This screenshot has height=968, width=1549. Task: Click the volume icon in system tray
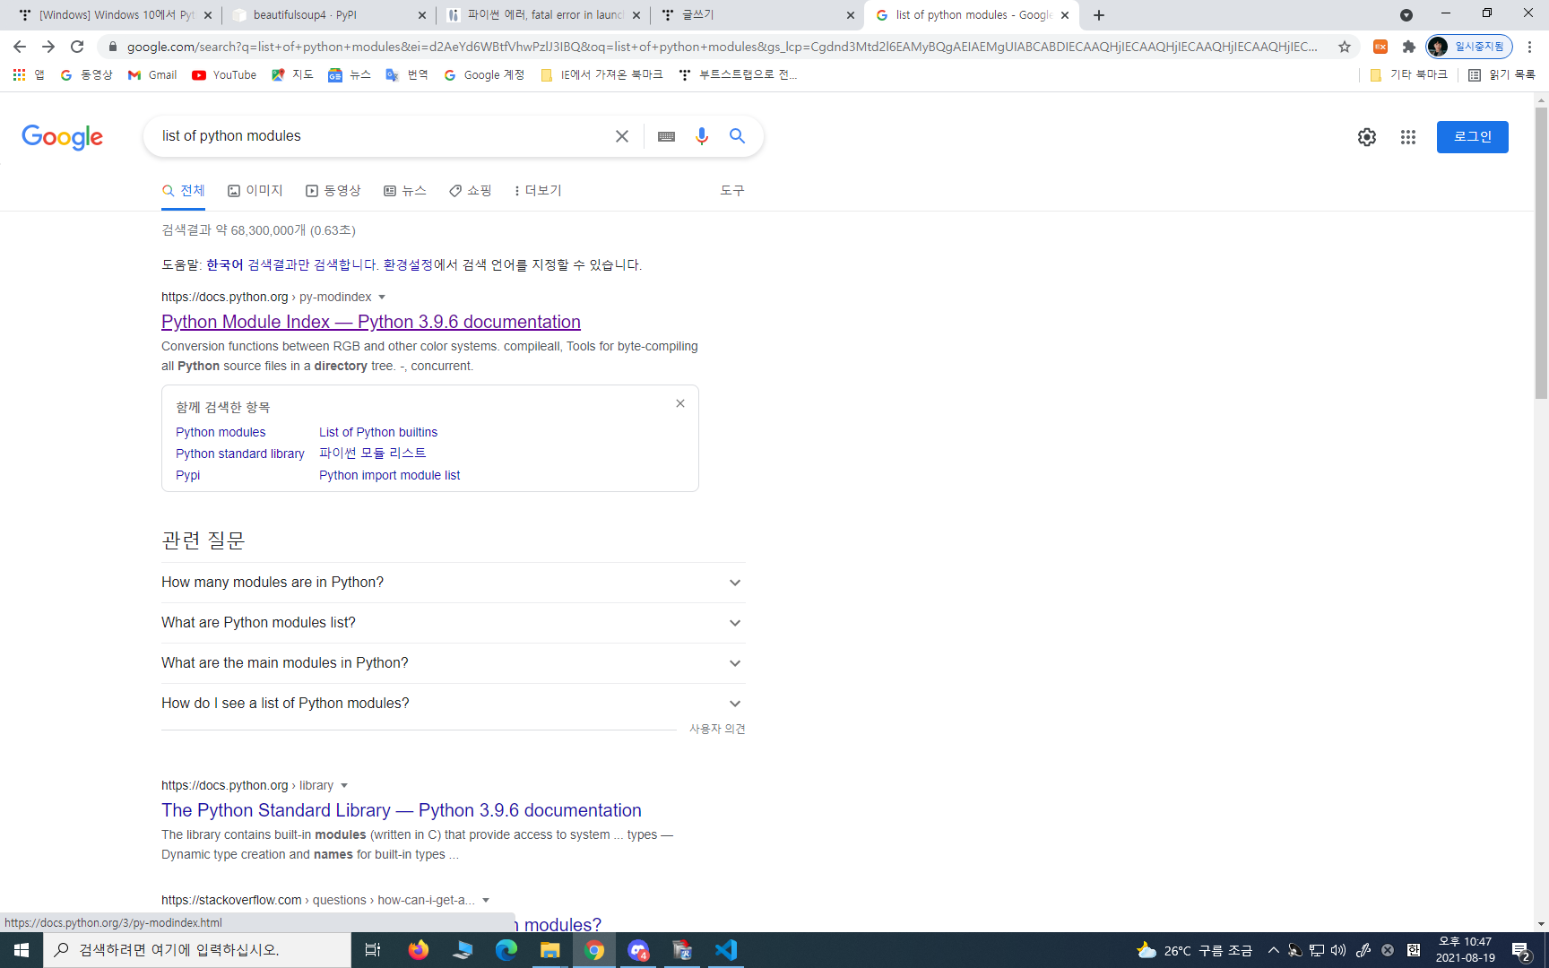click(1338, 950)
